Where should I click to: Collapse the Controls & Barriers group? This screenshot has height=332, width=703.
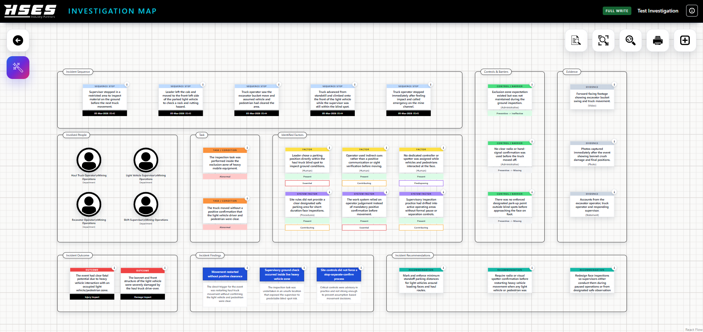[x=497, y=72]
